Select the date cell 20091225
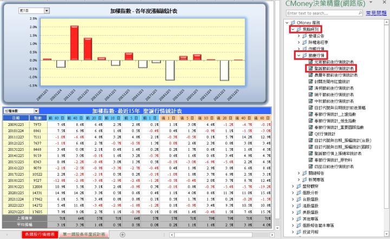 (x=16, y=124)
